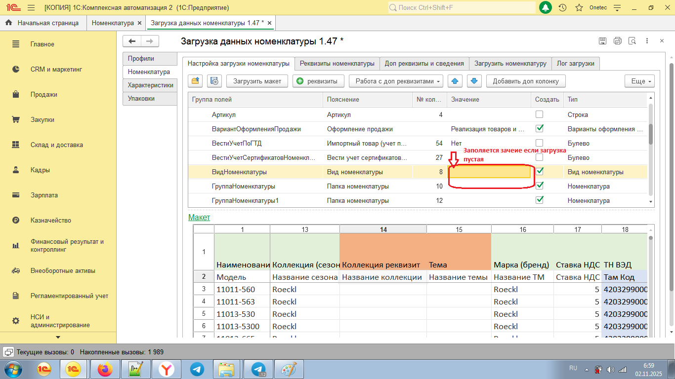Click the Макет link
675x379 pixels.
(x=199, y=217)
